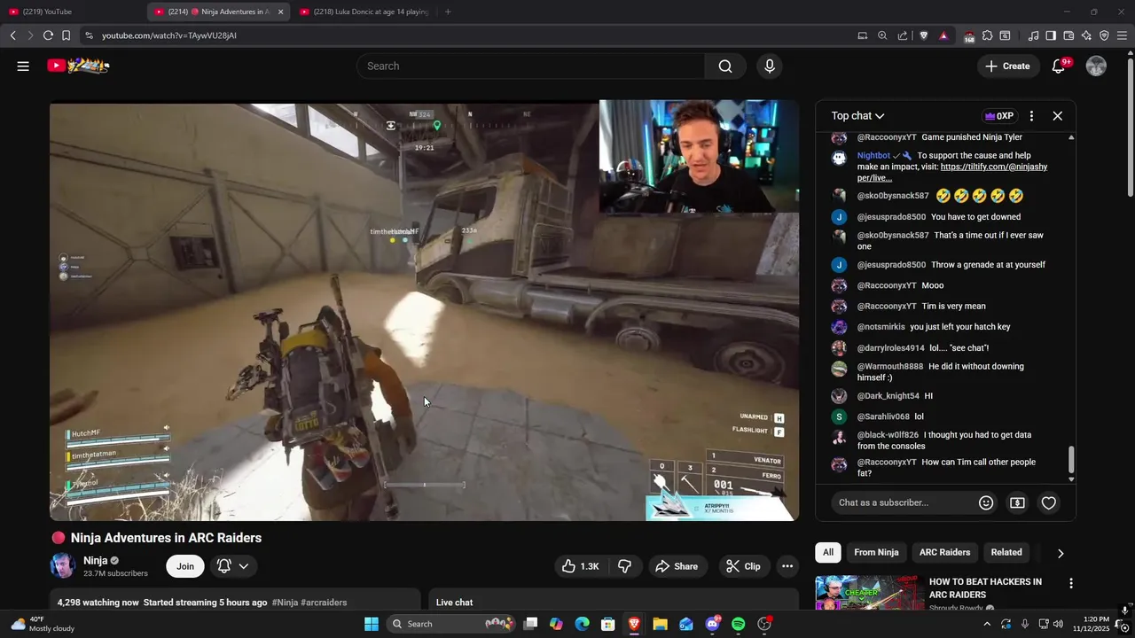Send a Super Chat with dollar icon

click(1017, 502)
